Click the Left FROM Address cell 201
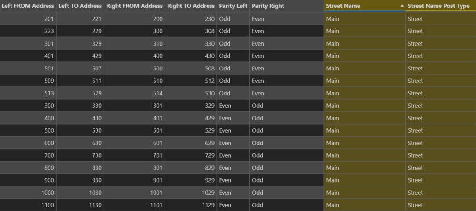The width and height of the screenshot is (476, 211). click(28, 19)
